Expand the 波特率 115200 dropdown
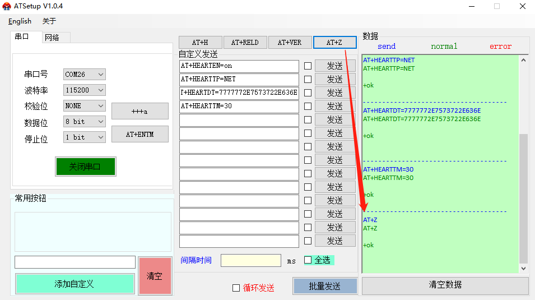Viewport: 535px width, 300px height. tap(84, 90)
